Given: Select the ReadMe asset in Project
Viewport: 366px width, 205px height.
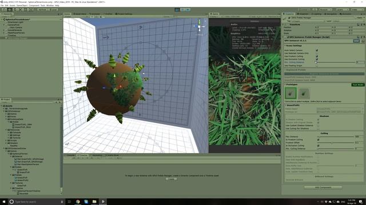Looking at the screenshot, I should 14,146.
